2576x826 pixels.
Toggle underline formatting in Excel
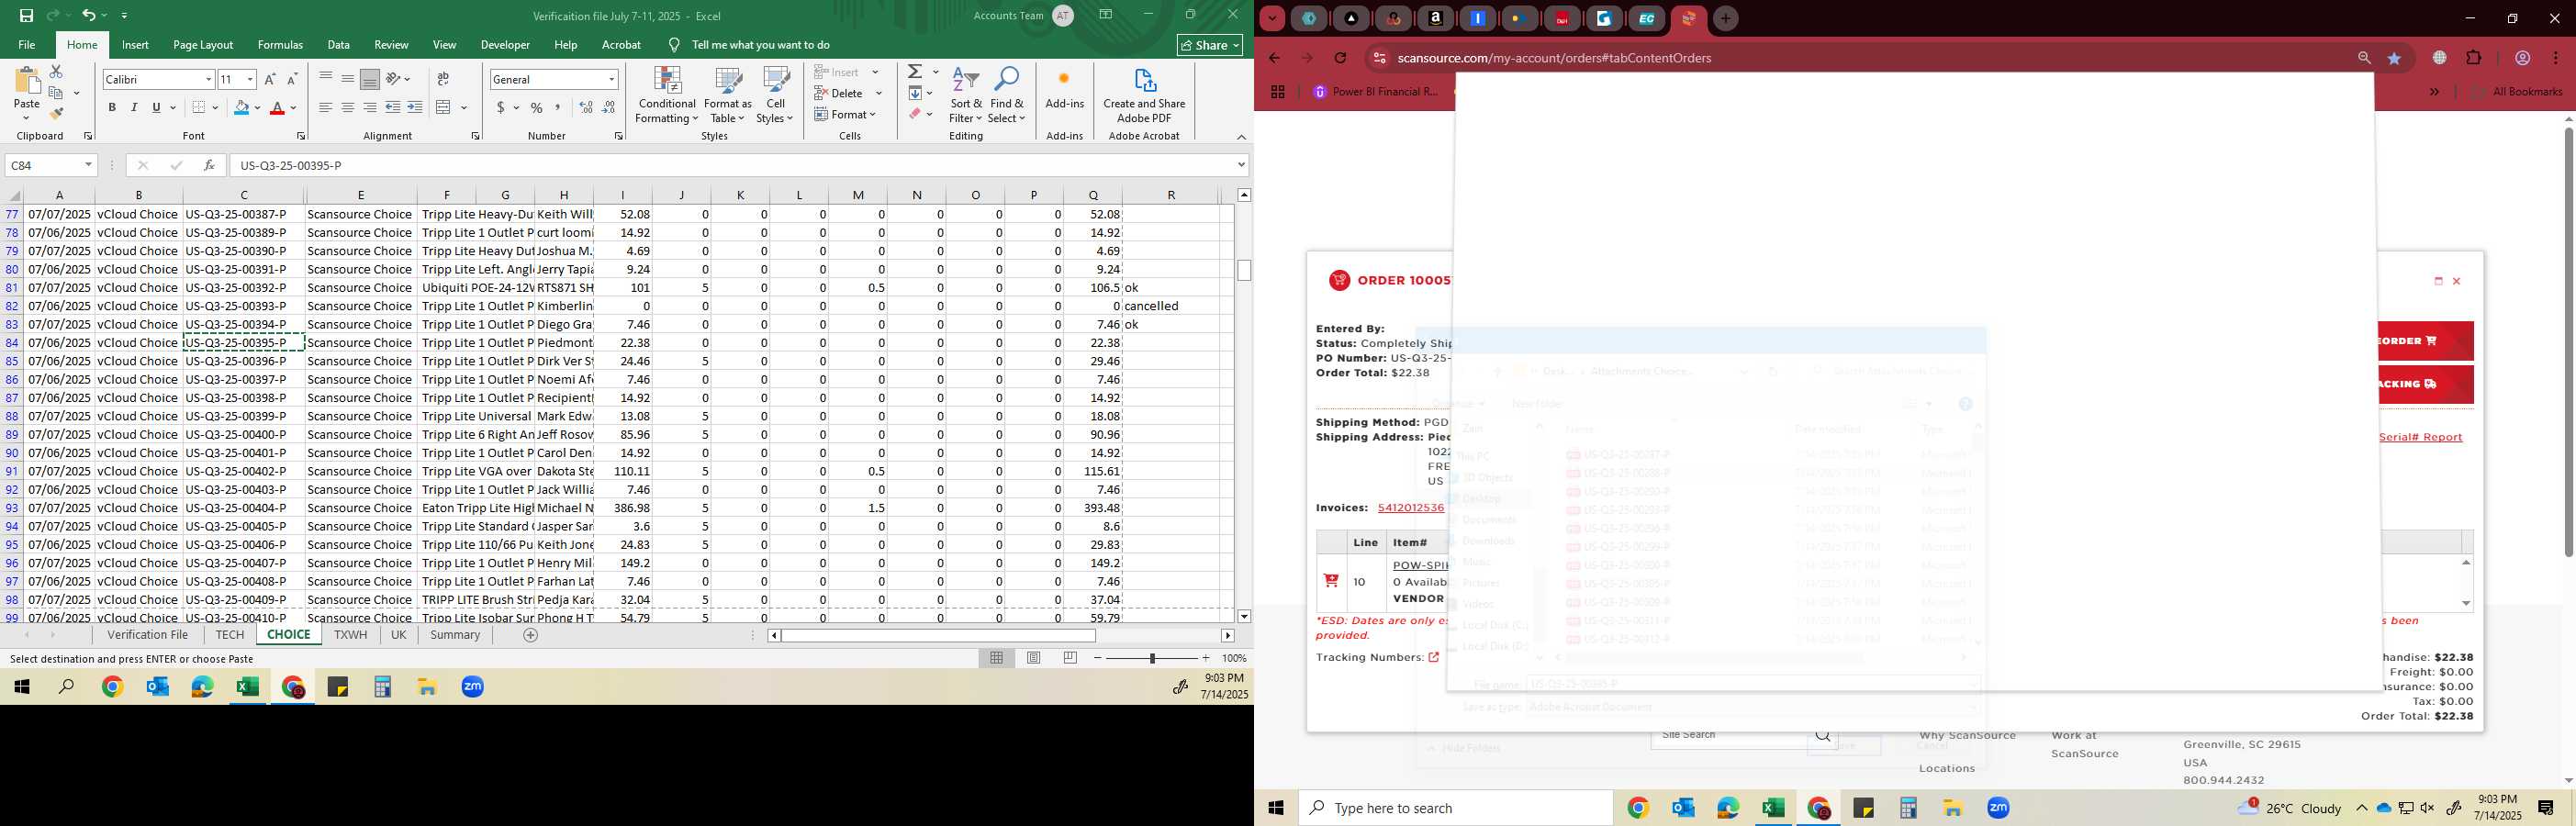tap(156, 107)
